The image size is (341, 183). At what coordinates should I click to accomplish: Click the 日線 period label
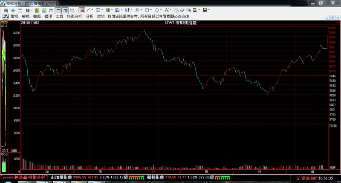[x=14, y=151]
